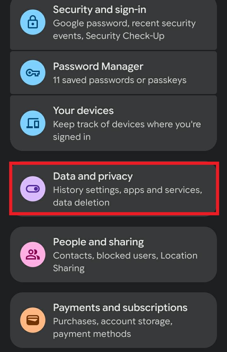
Task: Tap the pink people icon for People and sharing
Action: click(x=33, y=254)
